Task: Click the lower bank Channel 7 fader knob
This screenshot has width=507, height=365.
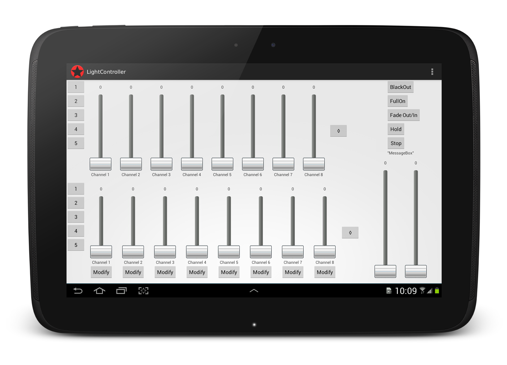Action: coord(293,252)
